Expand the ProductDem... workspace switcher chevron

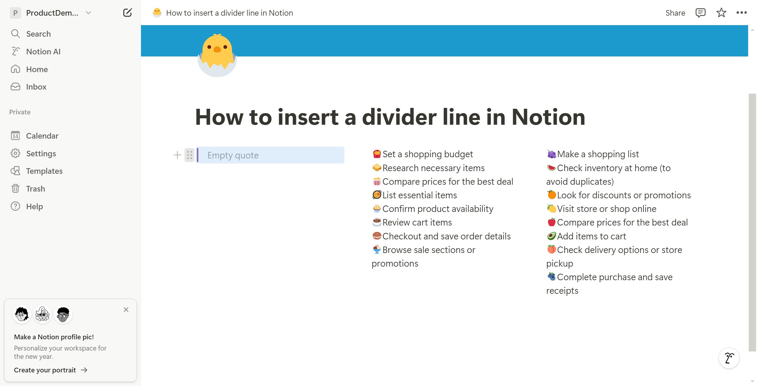point(88,13)
